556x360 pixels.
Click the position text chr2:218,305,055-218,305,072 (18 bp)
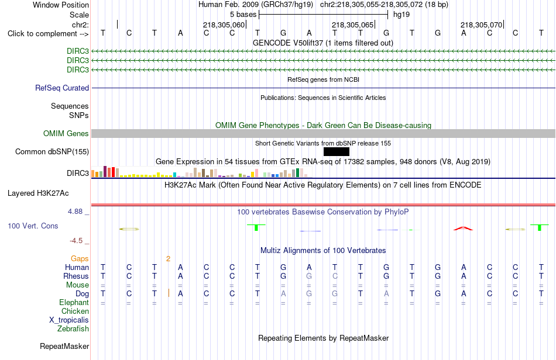pos(384,5)
